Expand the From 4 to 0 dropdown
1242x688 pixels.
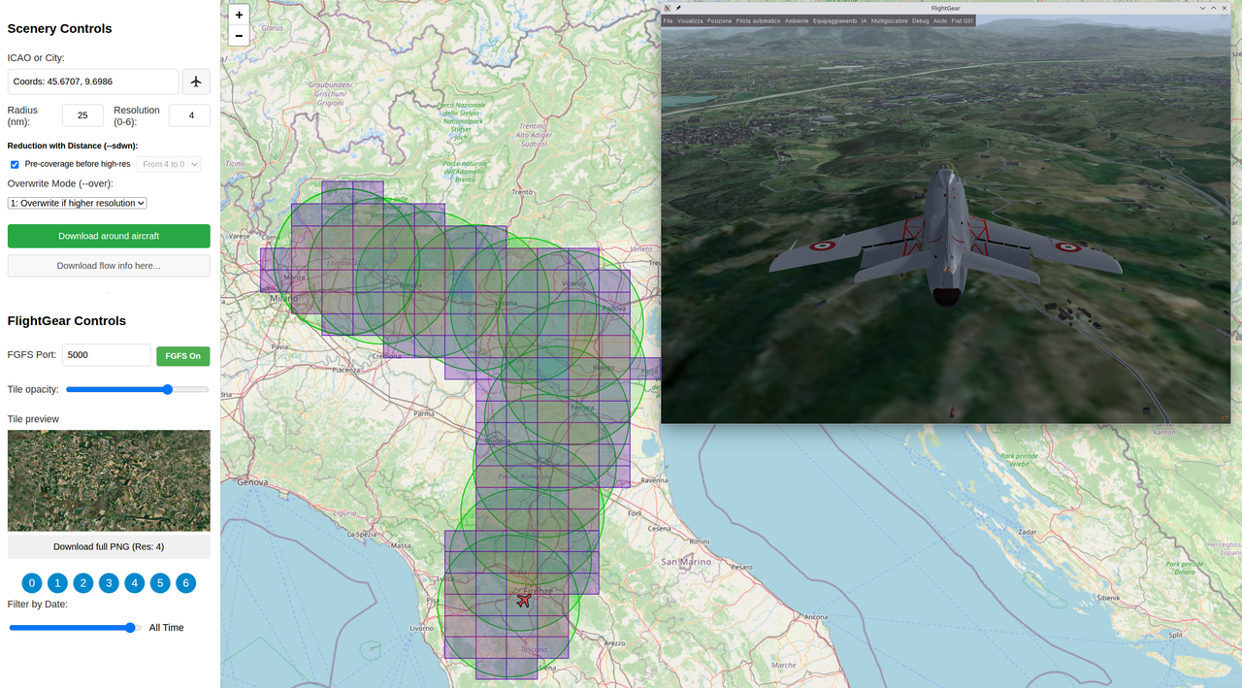click(168, 164)
